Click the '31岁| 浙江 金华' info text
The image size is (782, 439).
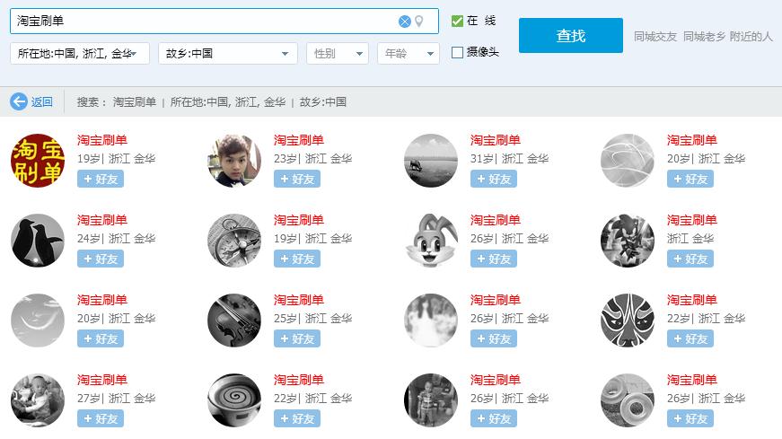509,159
